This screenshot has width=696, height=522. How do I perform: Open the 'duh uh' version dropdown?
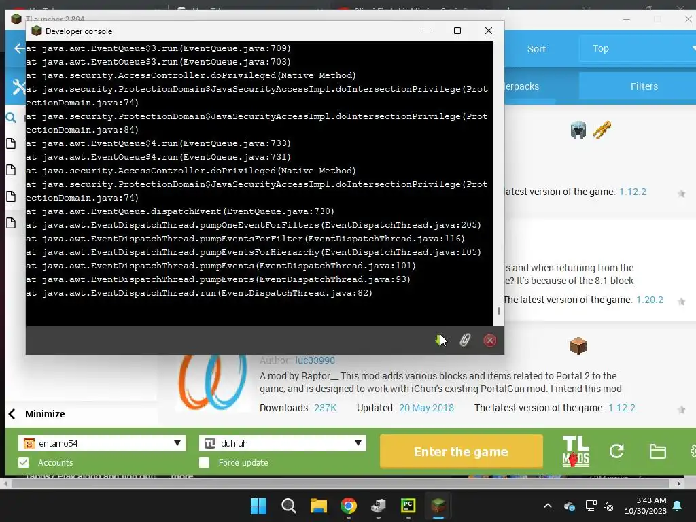[282, 443]
